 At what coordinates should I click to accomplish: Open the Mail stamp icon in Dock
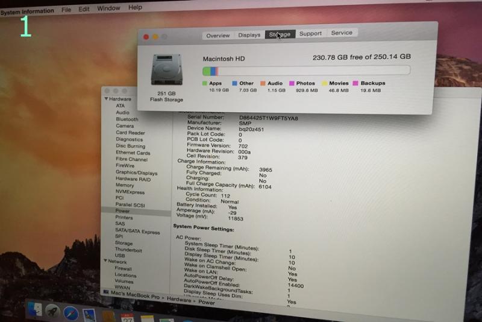pos(90,315)
